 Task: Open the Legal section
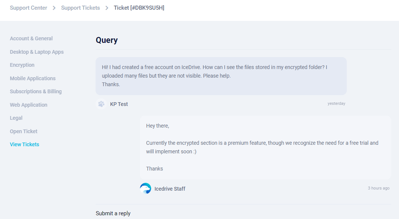point(16,118)
